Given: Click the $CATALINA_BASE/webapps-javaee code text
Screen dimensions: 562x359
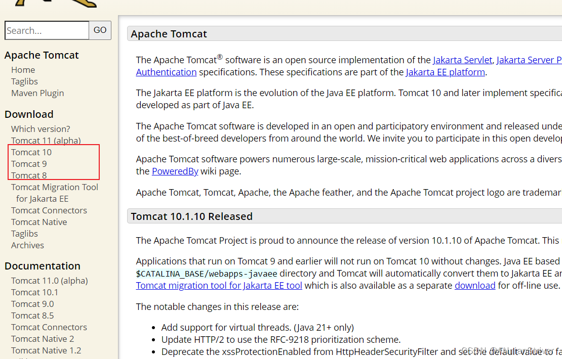Looking at the screenshot, I should [207, 274].
